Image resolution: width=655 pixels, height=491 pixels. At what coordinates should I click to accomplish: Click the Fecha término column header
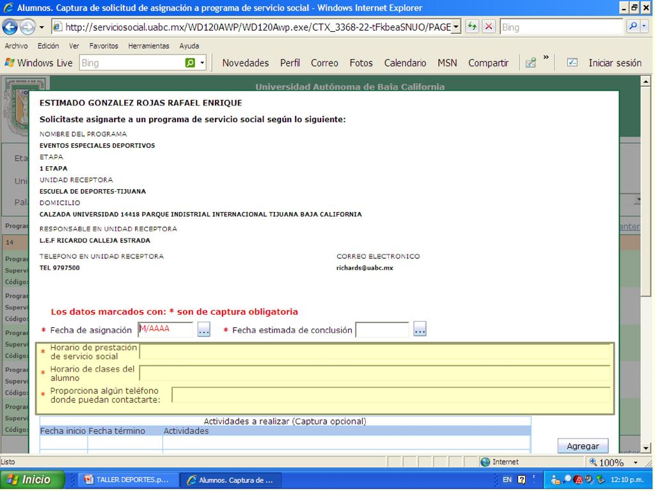click(116, 431)
